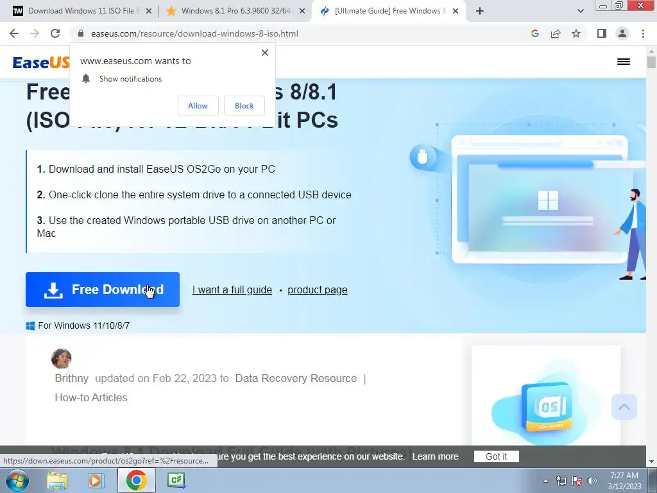Accept cookies with the Got it button
The image size is (657, 493).
496,456
